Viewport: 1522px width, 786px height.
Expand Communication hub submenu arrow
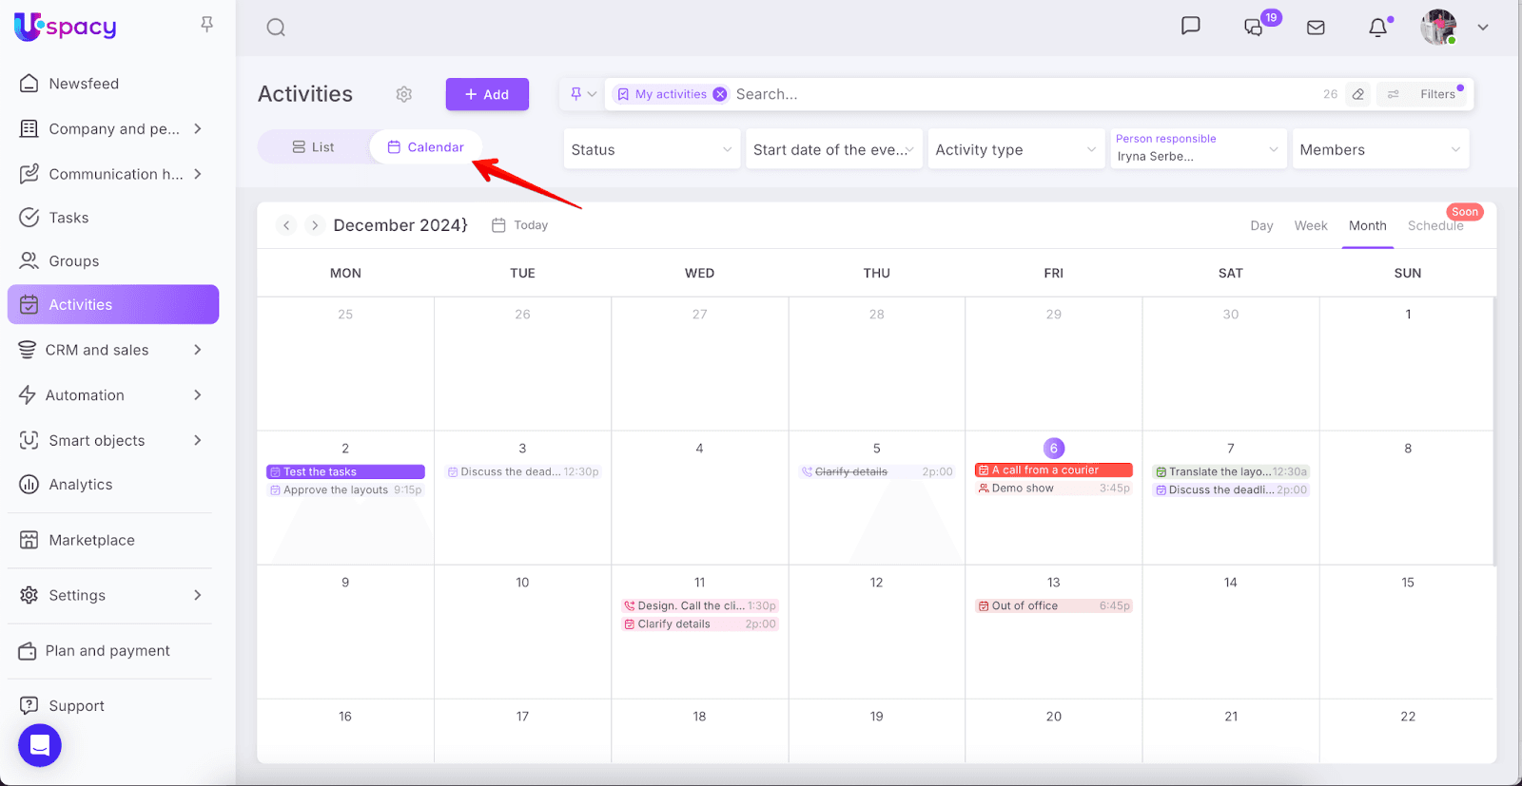(x=198, y=174)
